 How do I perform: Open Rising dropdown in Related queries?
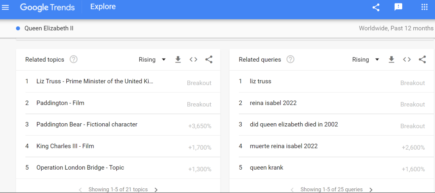(366, 60)
